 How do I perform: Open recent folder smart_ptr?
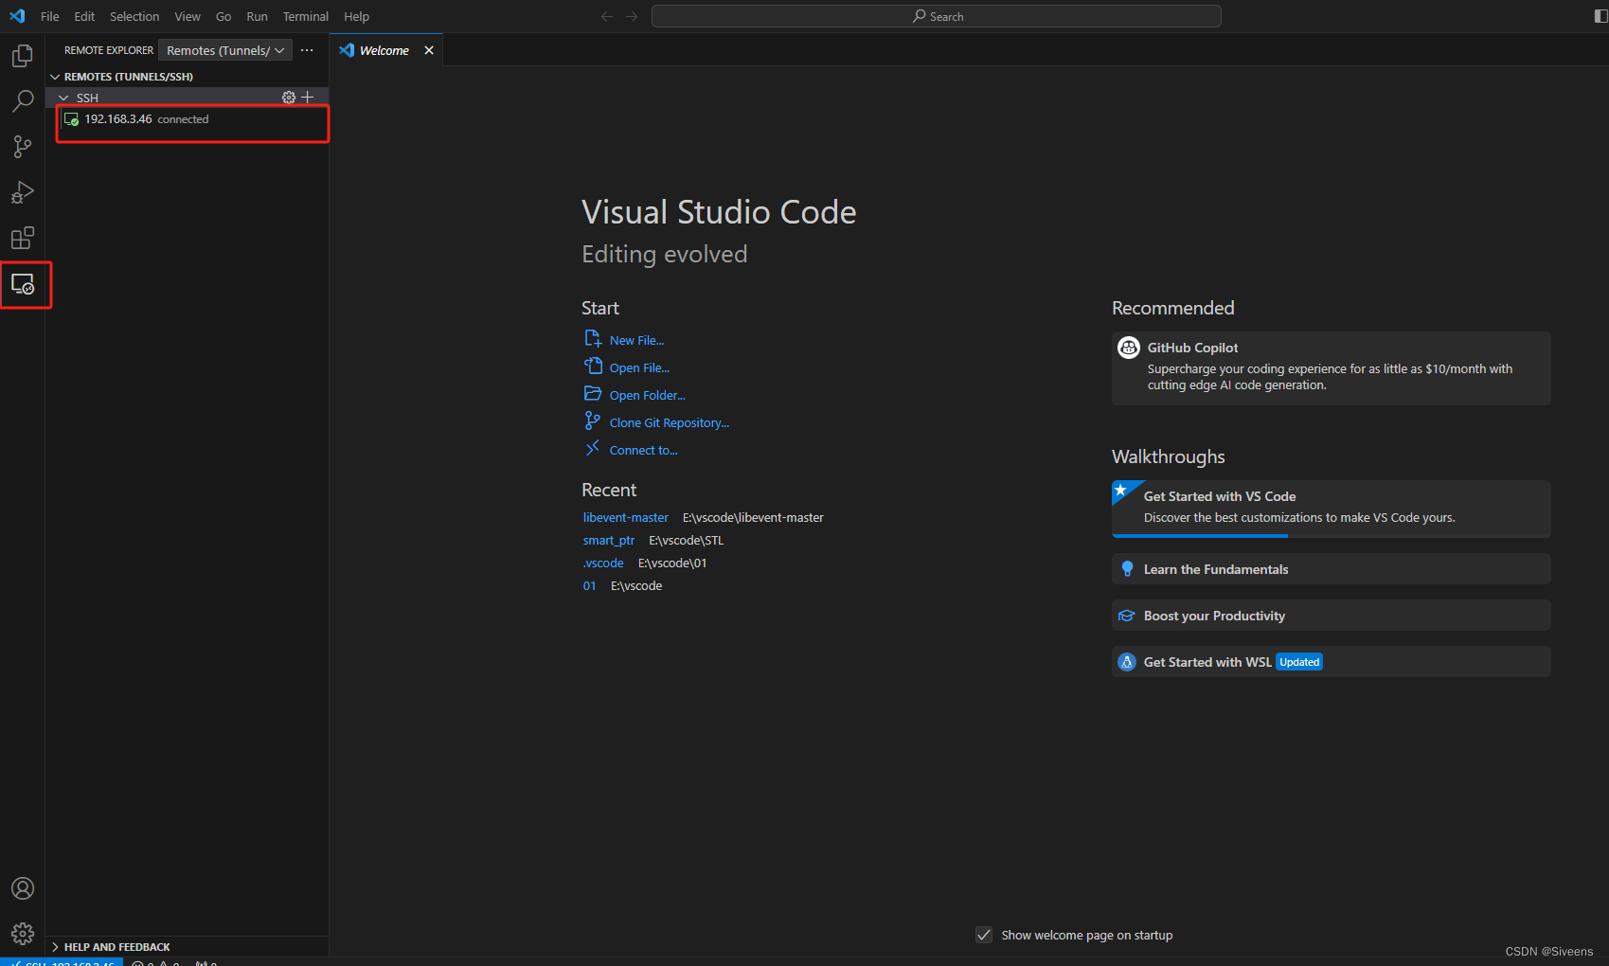click(x=609, y=540)
